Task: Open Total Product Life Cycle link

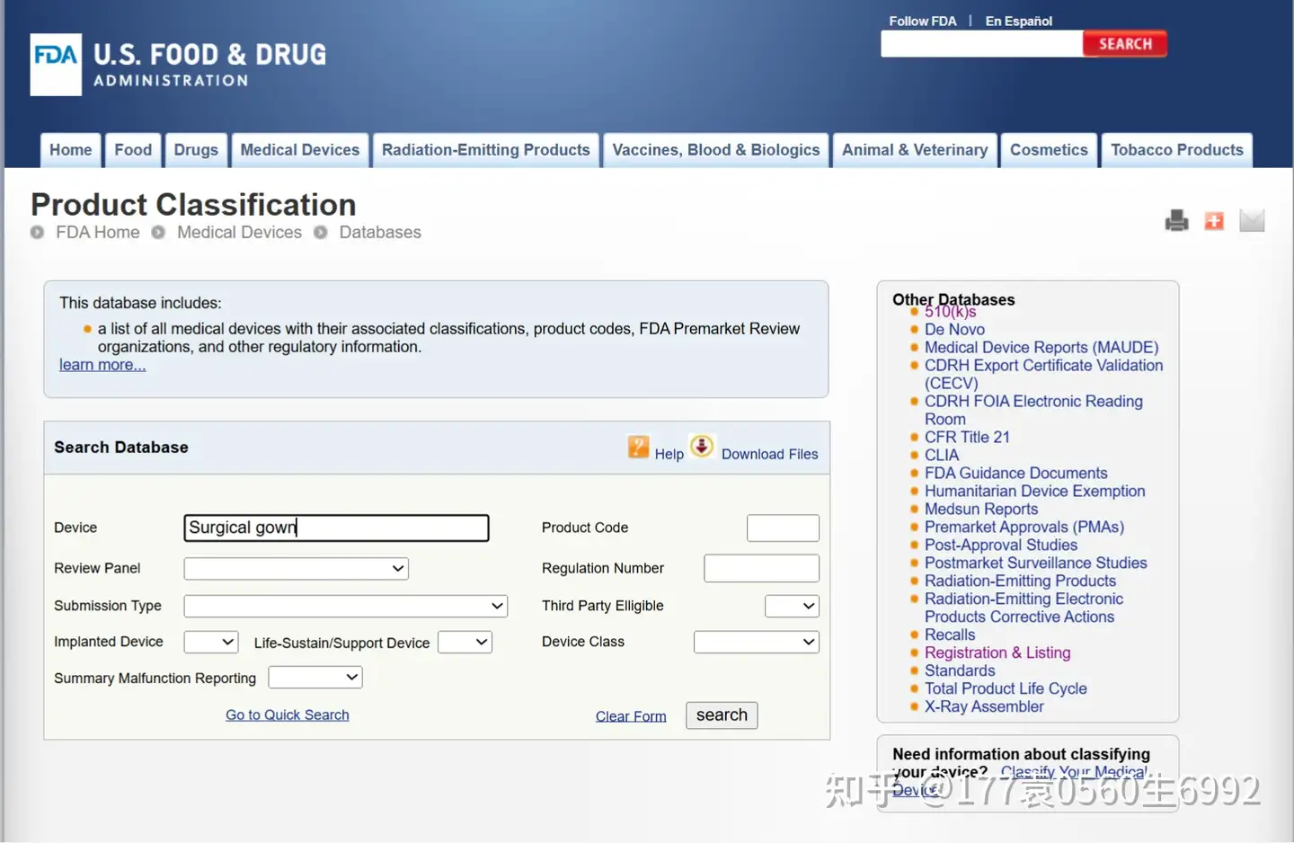Action: coord(1006,689)
